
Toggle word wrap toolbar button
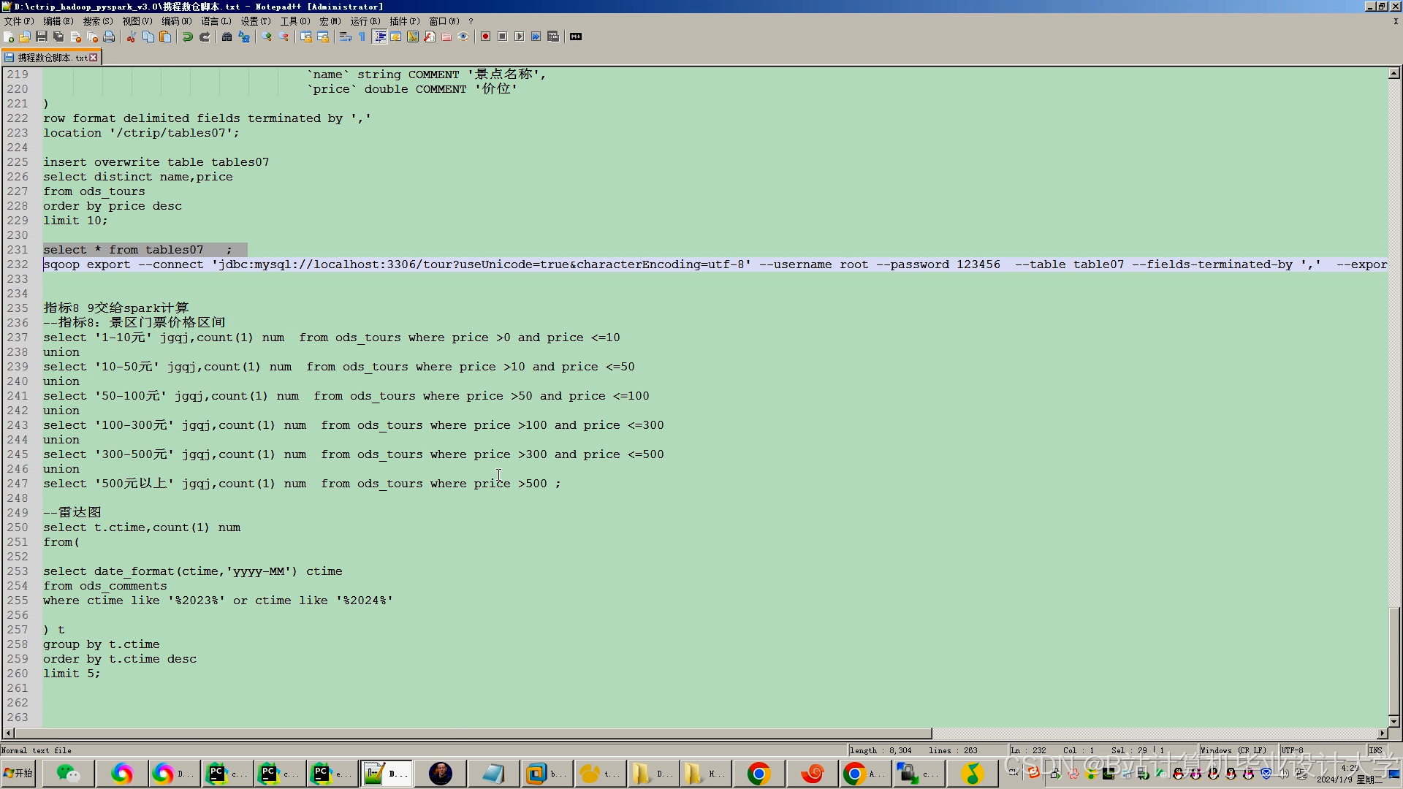click(346, 37)
